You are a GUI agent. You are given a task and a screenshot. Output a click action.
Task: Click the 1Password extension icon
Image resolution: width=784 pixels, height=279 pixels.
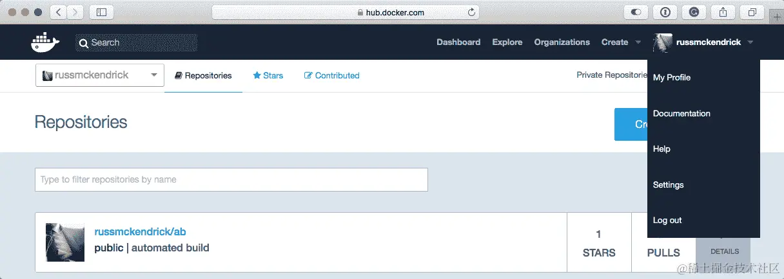coord(665,12)
